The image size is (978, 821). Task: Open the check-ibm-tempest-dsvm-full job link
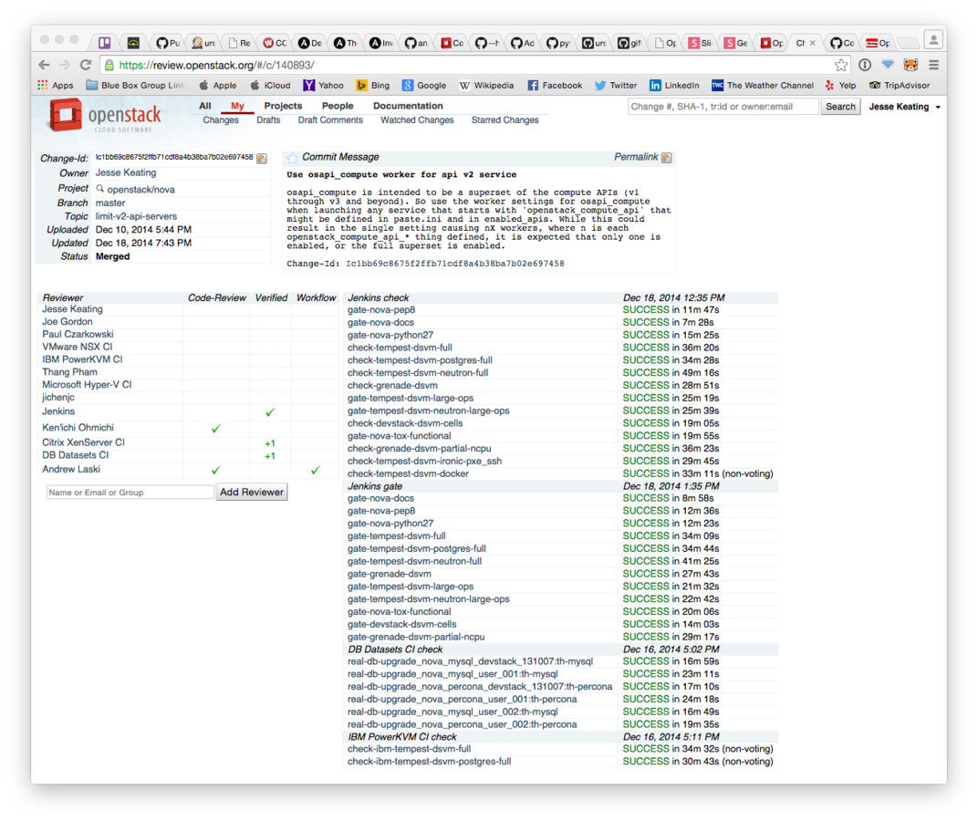pyautogui.click(x=409, y=749)
